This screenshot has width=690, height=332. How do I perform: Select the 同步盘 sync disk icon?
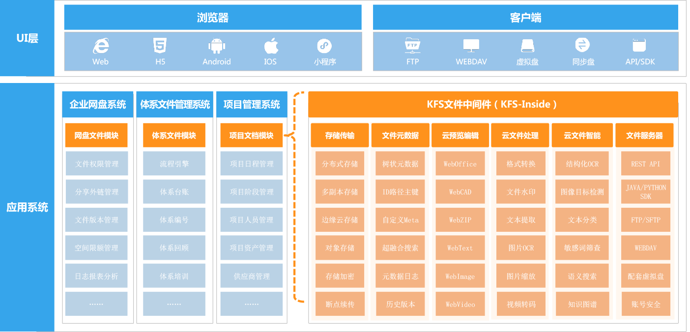point(582,45)
